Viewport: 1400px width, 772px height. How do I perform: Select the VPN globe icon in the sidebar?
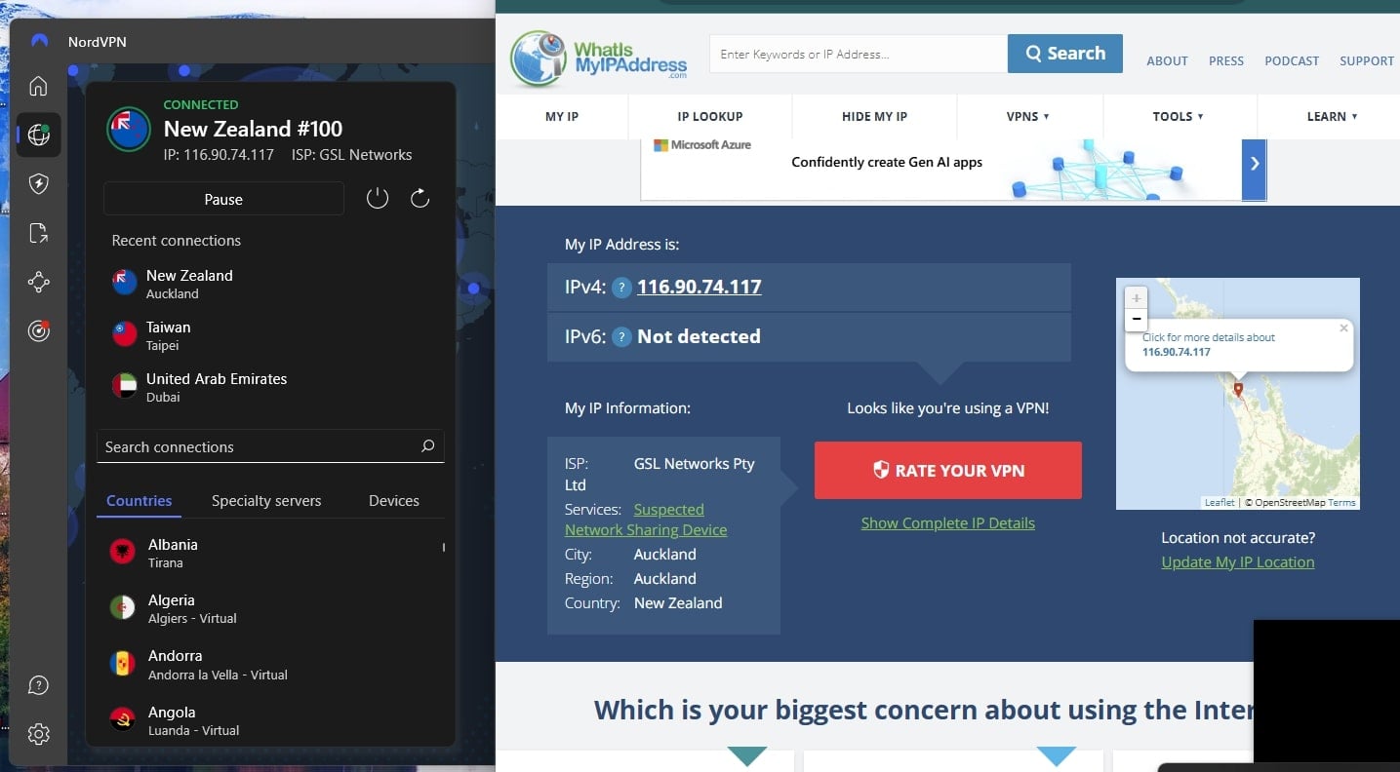tap(38, 135)
